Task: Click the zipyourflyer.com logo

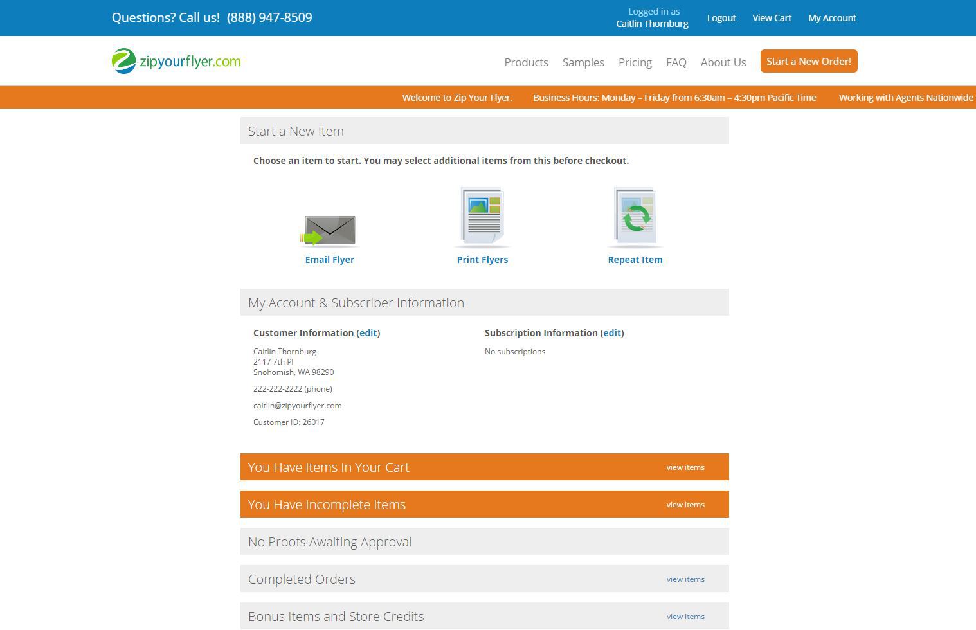Action: [176, 62]
